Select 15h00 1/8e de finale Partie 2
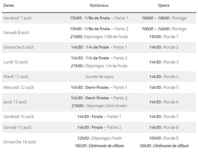 99,29
